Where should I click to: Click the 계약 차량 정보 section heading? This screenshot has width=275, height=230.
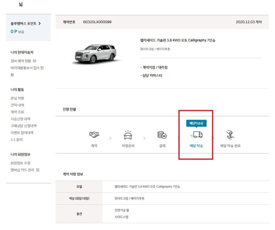(x=73, y=174)
